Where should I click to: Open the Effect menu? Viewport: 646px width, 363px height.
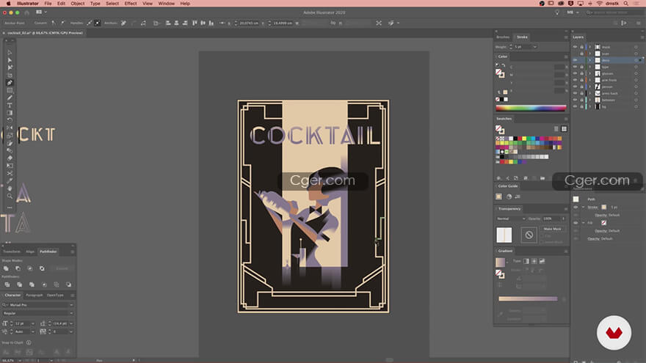point(131,3)
